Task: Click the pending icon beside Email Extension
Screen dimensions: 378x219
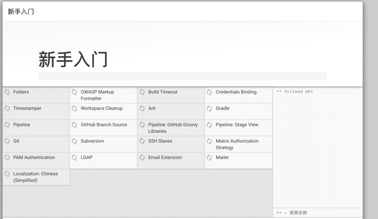Action: tap(142, 158)
